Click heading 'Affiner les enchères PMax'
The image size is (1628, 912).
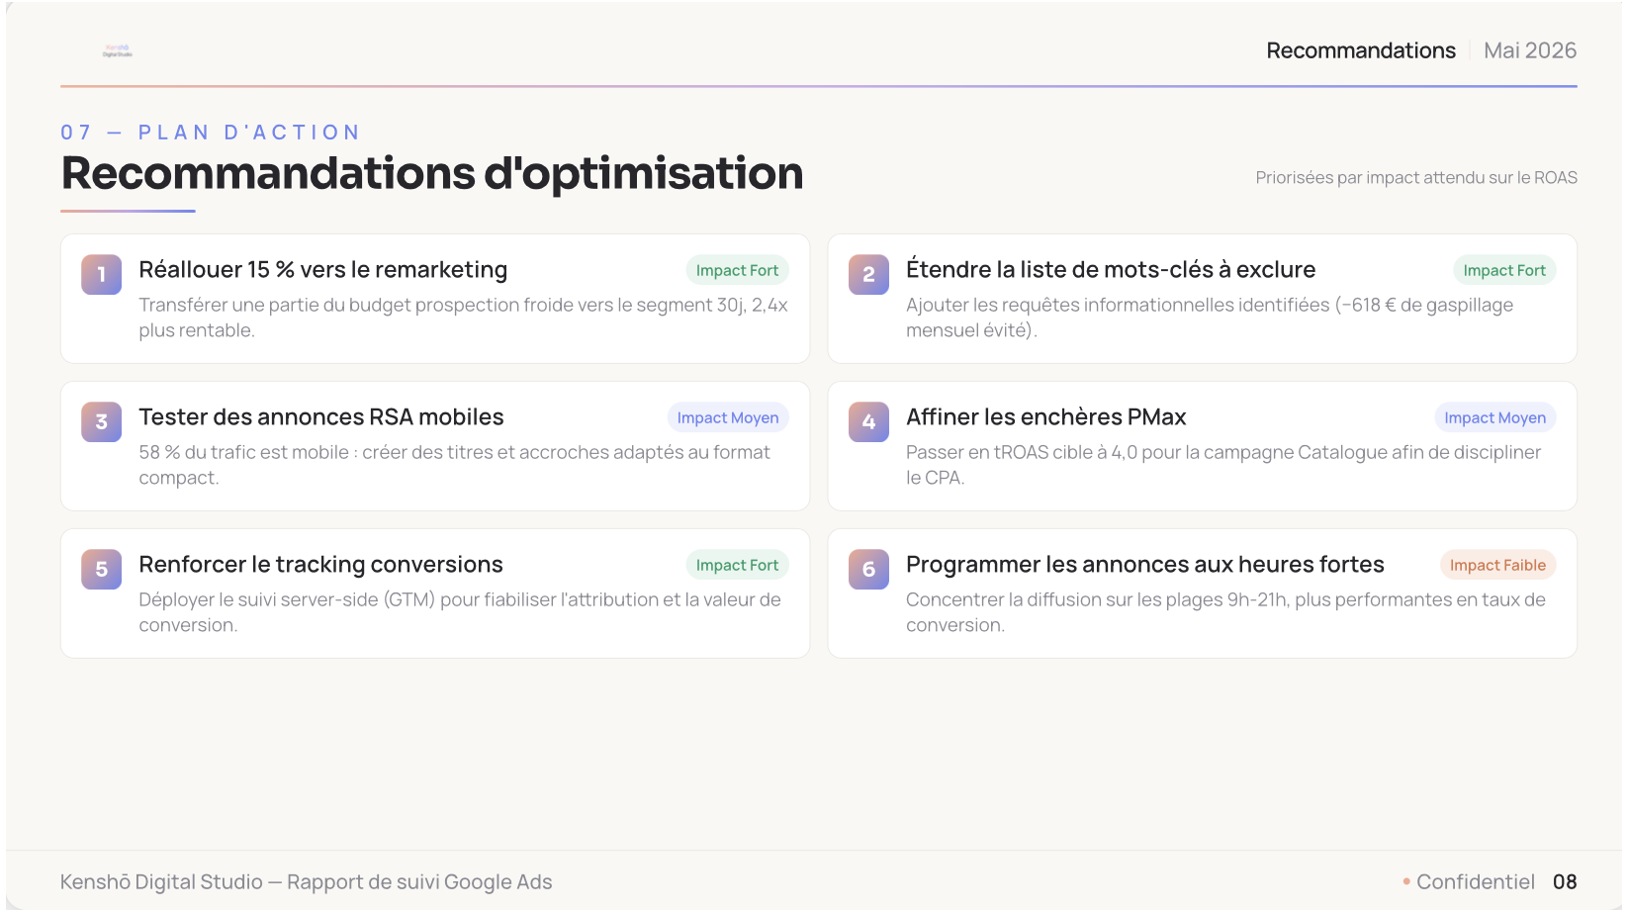[x=1046, y=417]
